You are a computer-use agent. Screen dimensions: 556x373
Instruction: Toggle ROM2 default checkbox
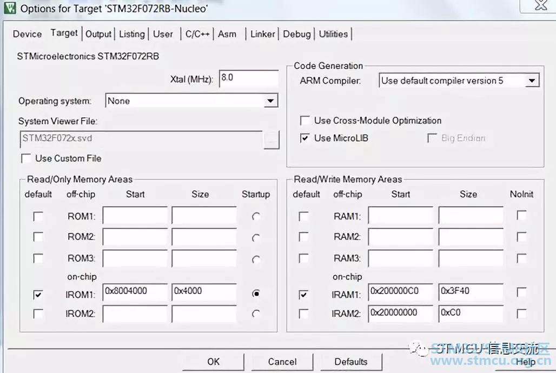38,237
